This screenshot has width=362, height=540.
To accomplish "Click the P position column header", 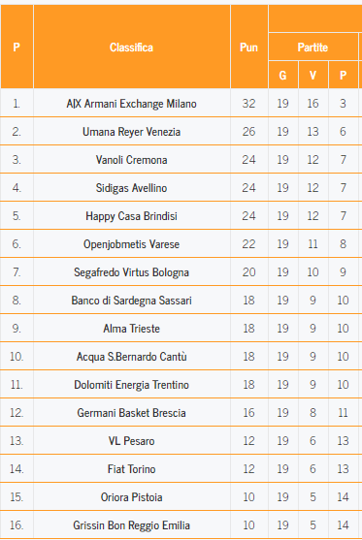I will pos(16,48).
